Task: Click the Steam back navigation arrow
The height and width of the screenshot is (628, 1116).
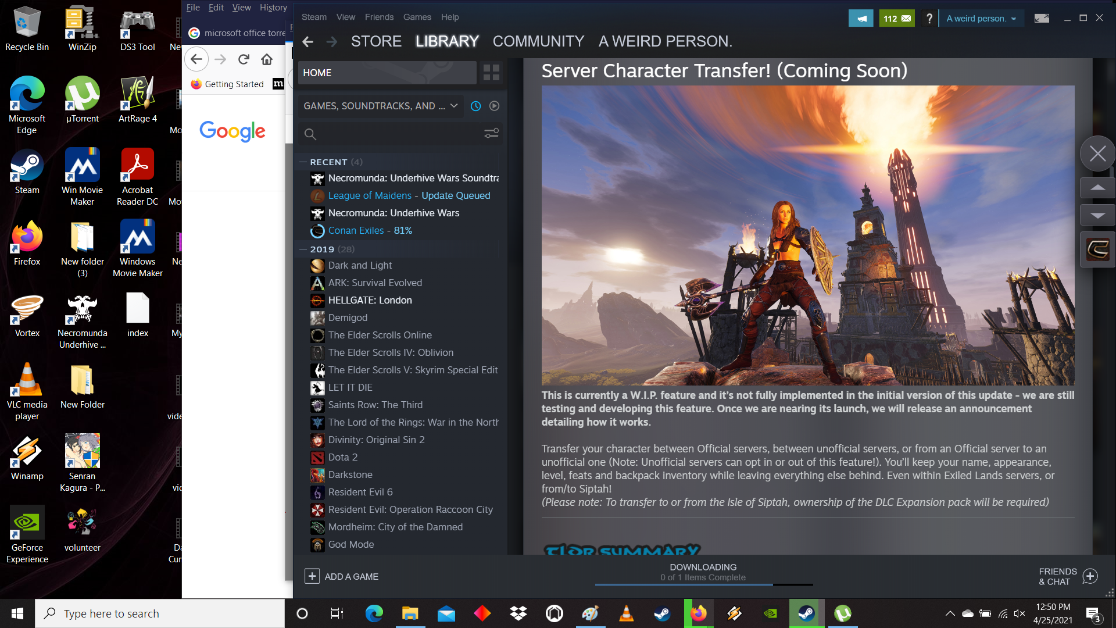Action: (308, 41)
